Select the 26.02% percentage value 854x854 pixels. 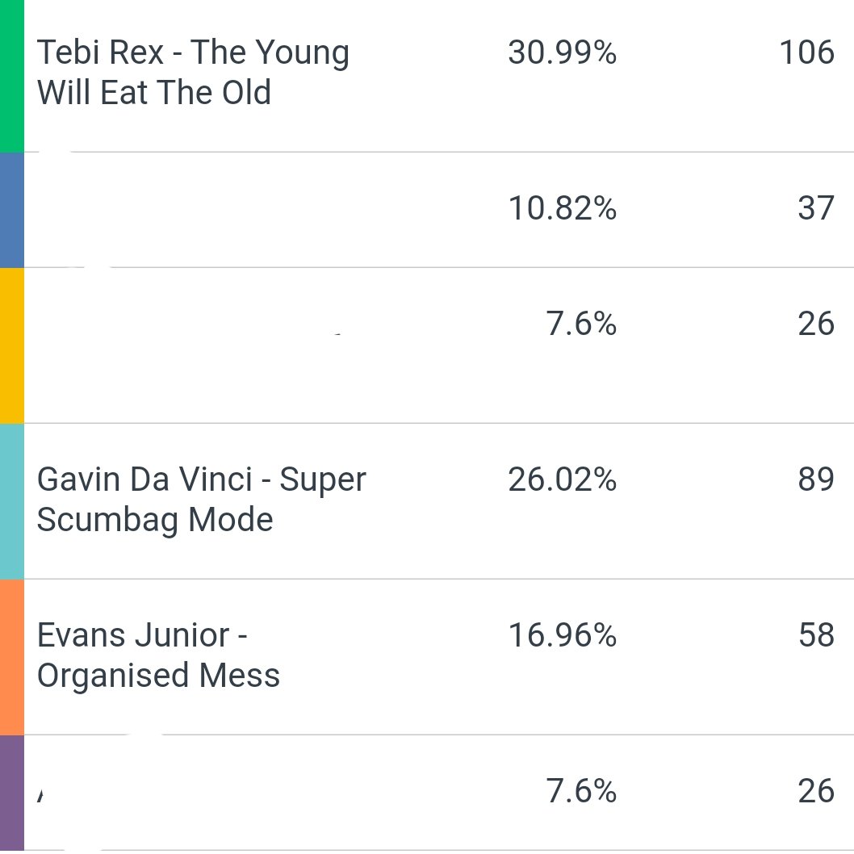pos(562,479)
